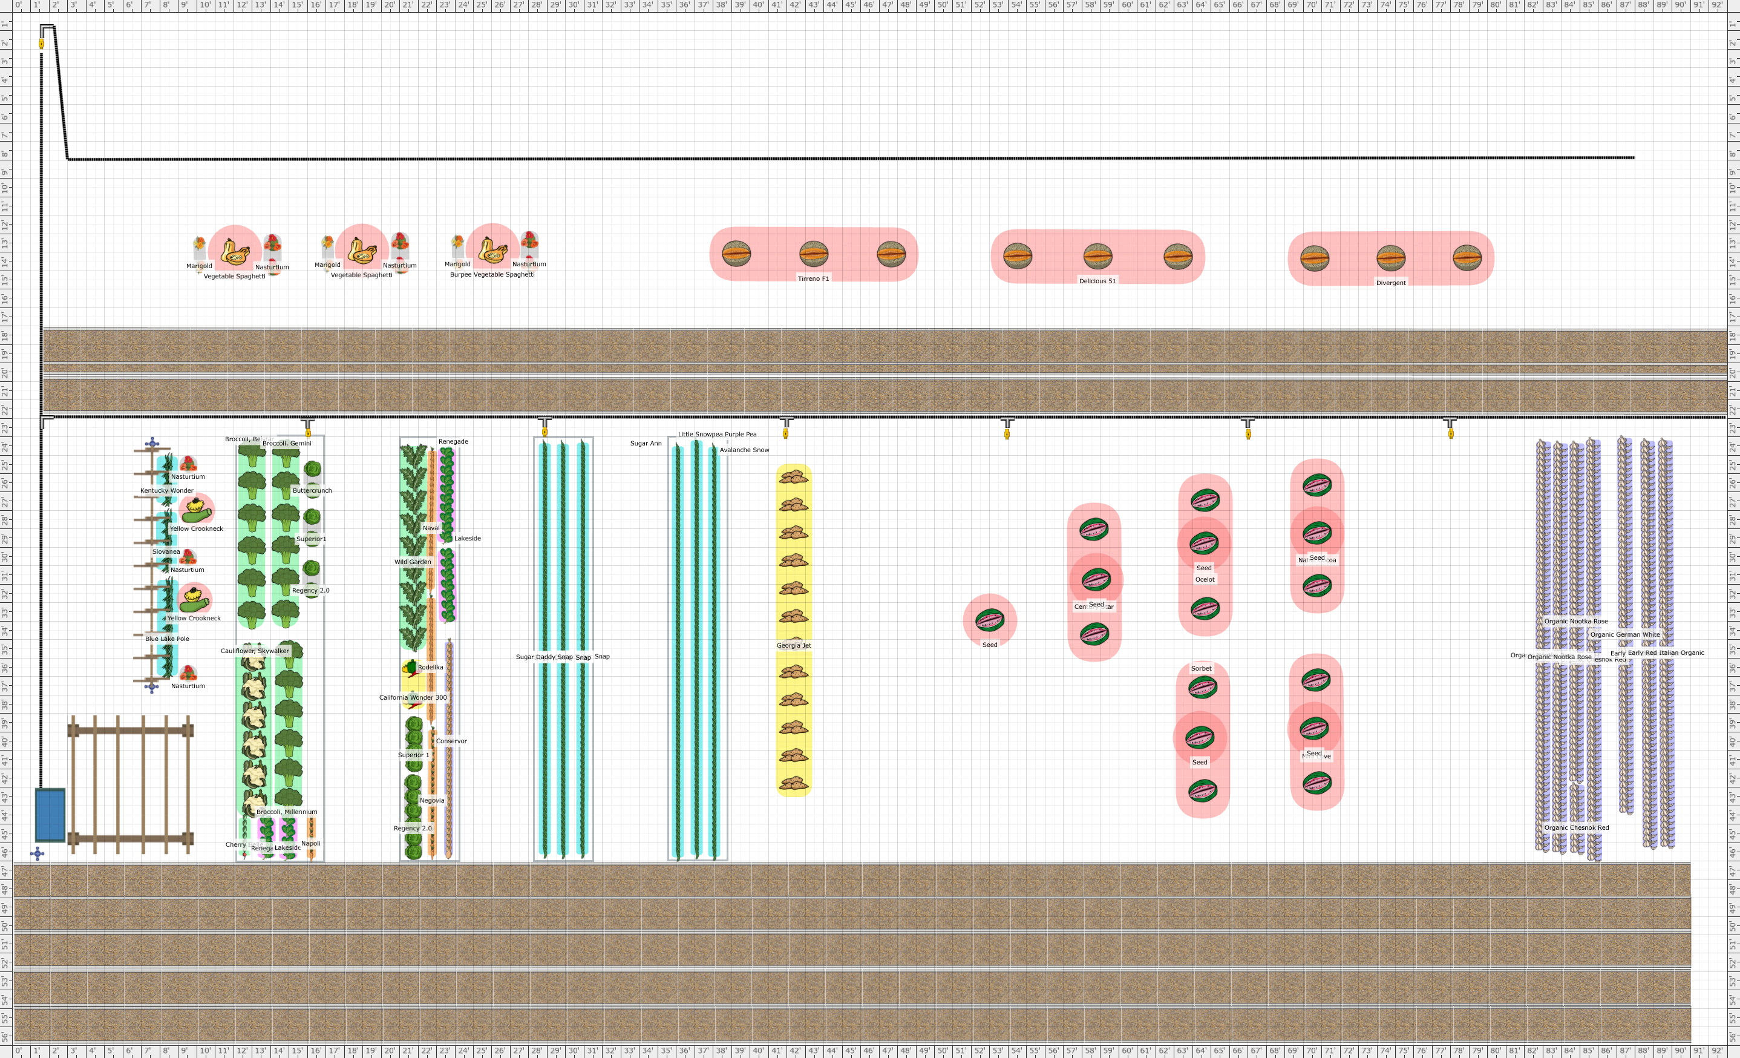The height and width of the screenshot is (1058, 1740).
Task: Click the Ocelot watermelon label
Action: click(1205, 579)
